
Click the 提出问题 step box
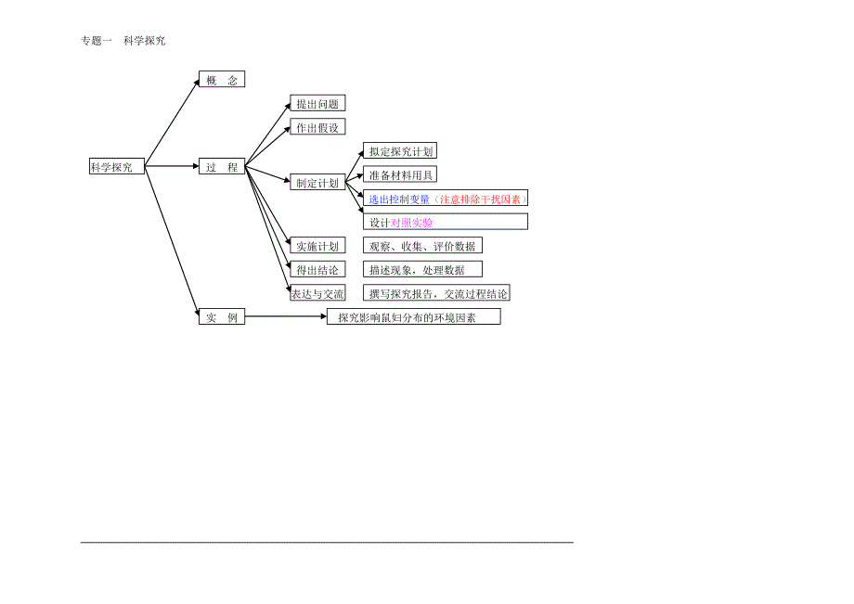(x=317, y=104)
